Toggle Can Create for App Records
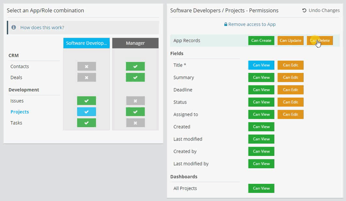The height and width of the screenshot is (201, 346). (x=261, y=40)
